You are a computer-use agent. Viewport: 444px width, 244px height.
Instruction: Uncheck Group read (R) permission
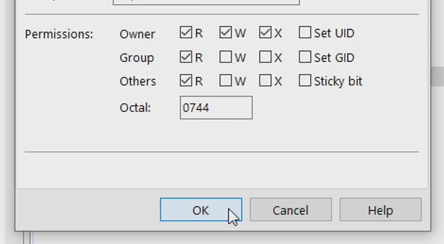click(186, 57)
